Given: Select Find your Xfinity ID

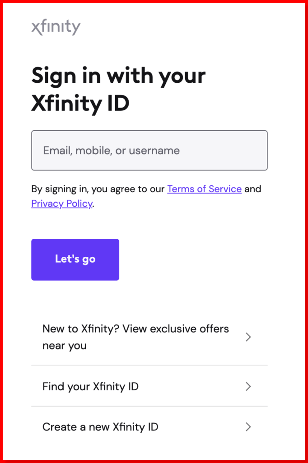Looking at the screenshot, I should (x=90, y=387).
